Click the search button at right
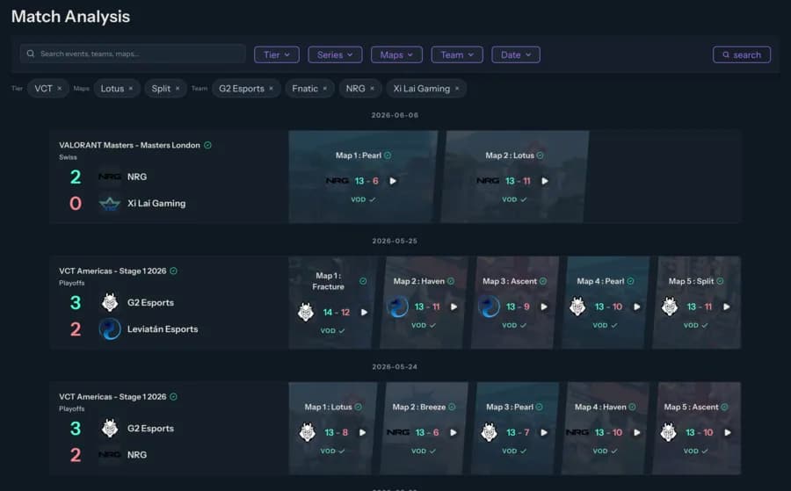The image size is (791, 491). (x=742, y=55)
